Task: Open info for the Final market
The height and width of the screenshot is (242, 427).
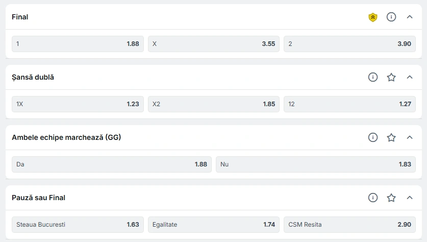Action: [391, 17]
